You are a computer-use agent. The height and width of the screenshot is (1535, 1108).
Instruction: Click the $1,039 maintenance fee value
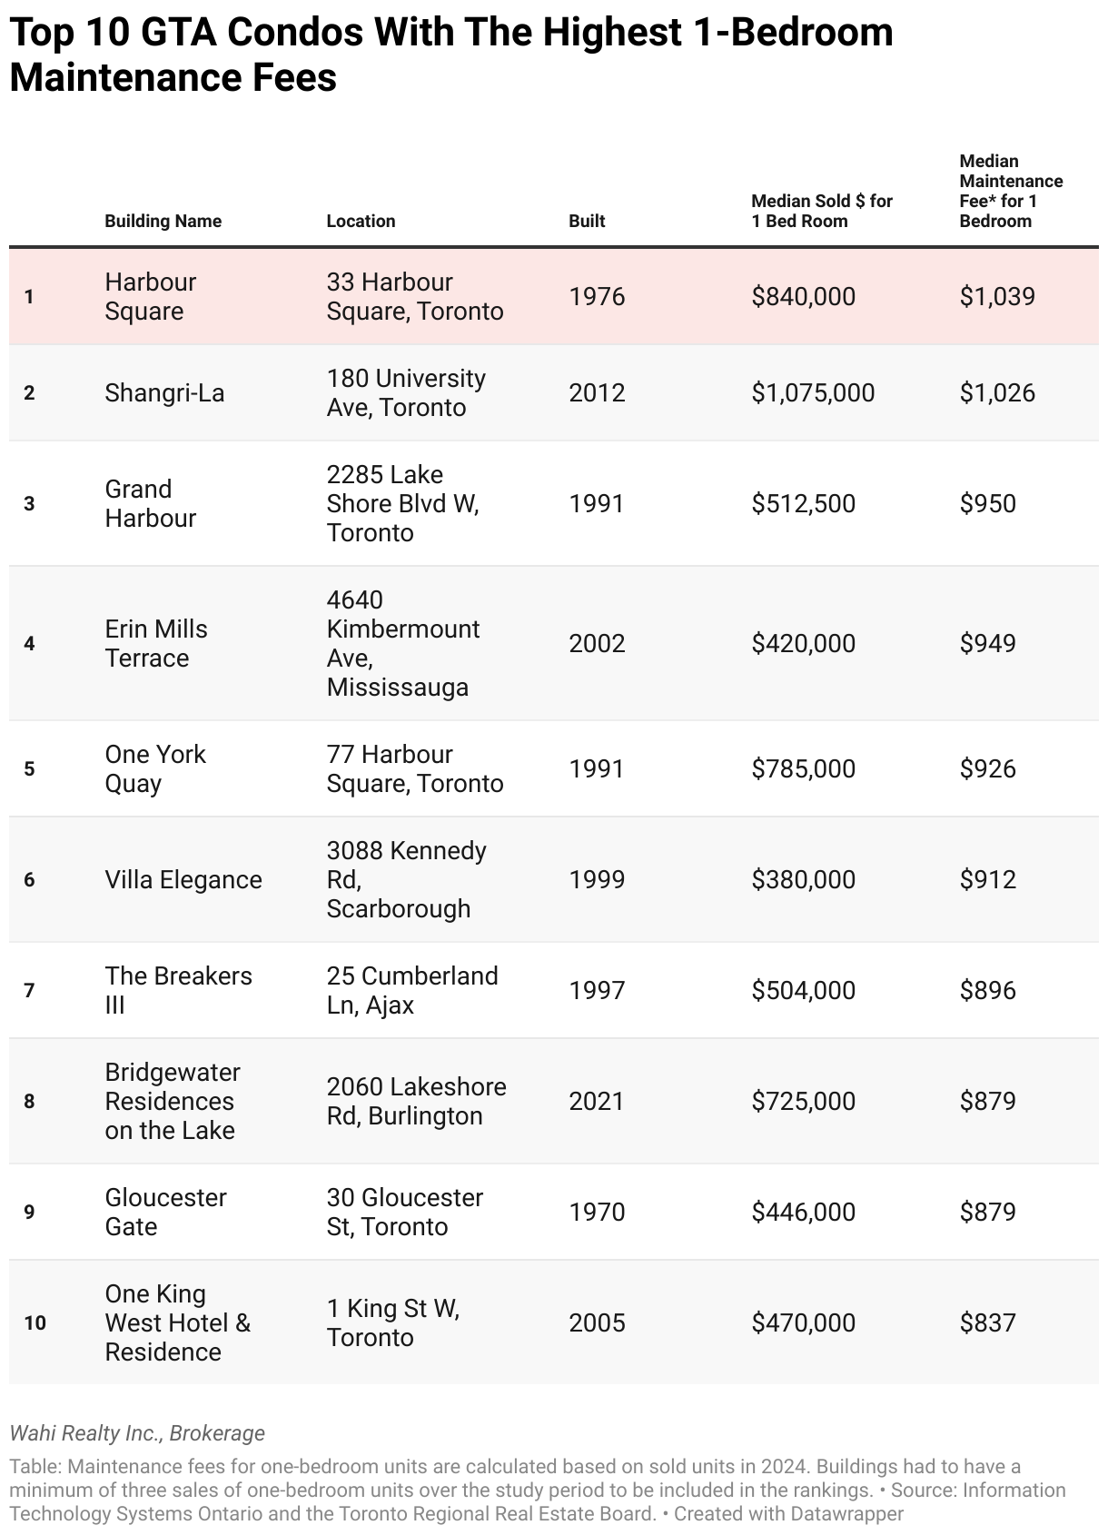[x=997, y=296]
